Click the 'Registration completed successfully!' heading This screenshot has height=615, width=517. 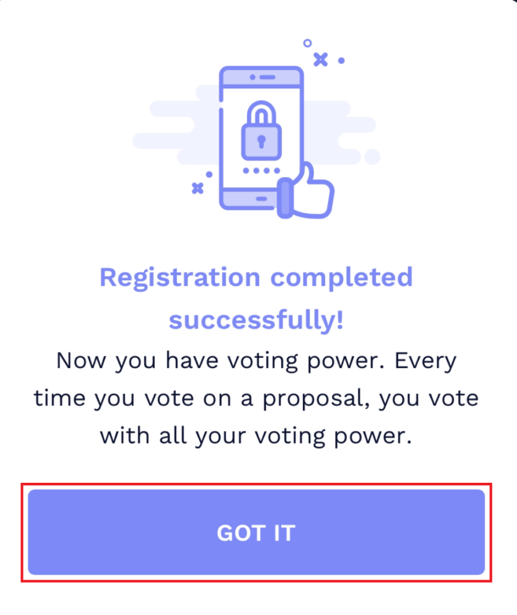(x=257, y=297)
